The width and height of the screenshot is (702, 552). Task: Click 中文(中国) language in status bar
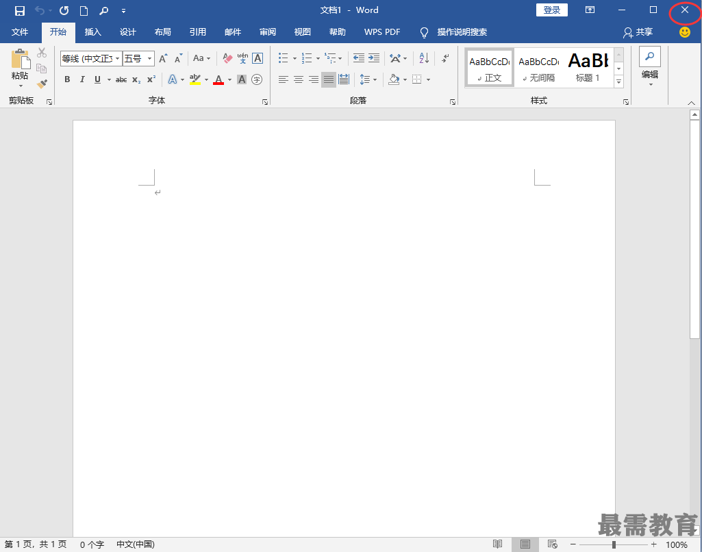136,544
